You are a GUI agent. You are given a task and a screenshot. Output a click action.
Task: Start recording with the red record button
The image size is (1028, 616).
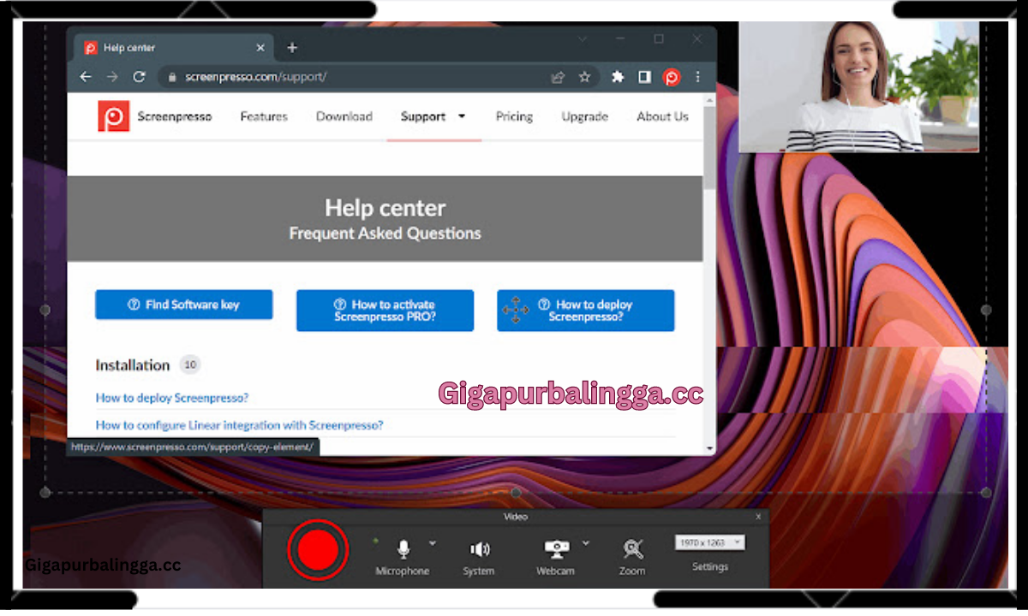(x=318, y=550)
